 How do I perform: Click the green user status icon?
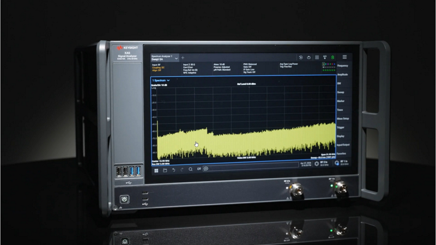(332, 58)
